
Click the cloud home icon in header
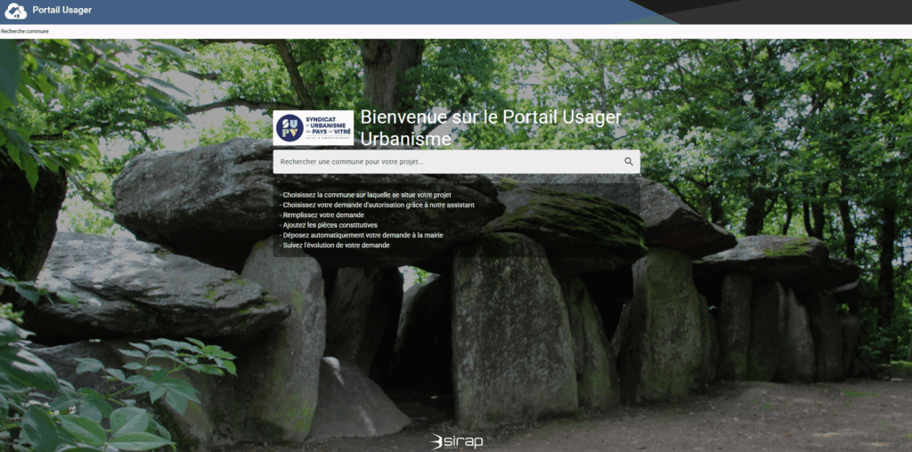click(16, 11)
